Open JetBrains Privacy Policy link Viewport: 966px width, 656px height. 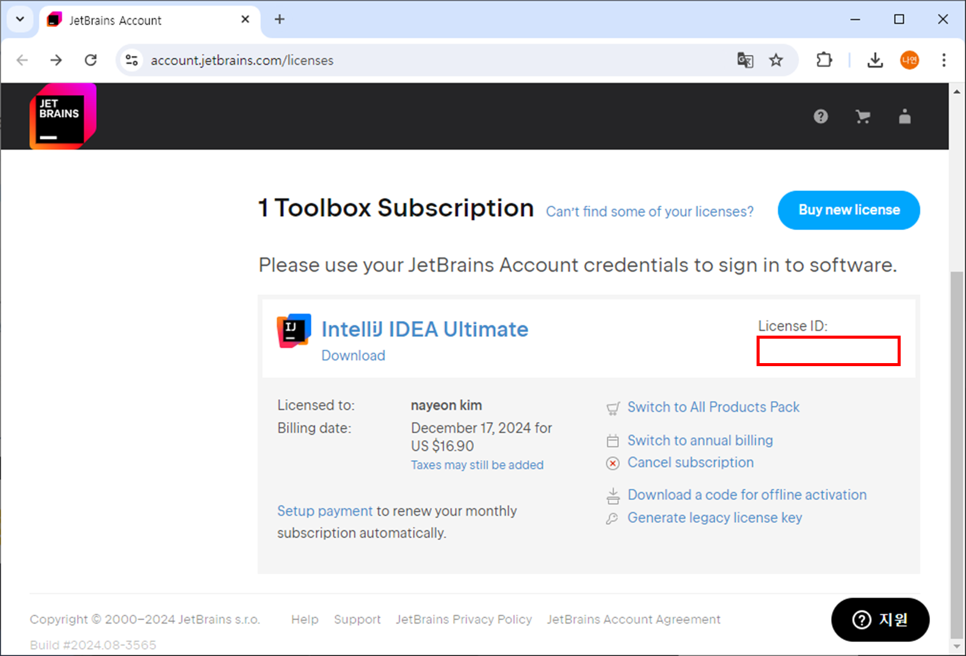(x=464, y=619)
